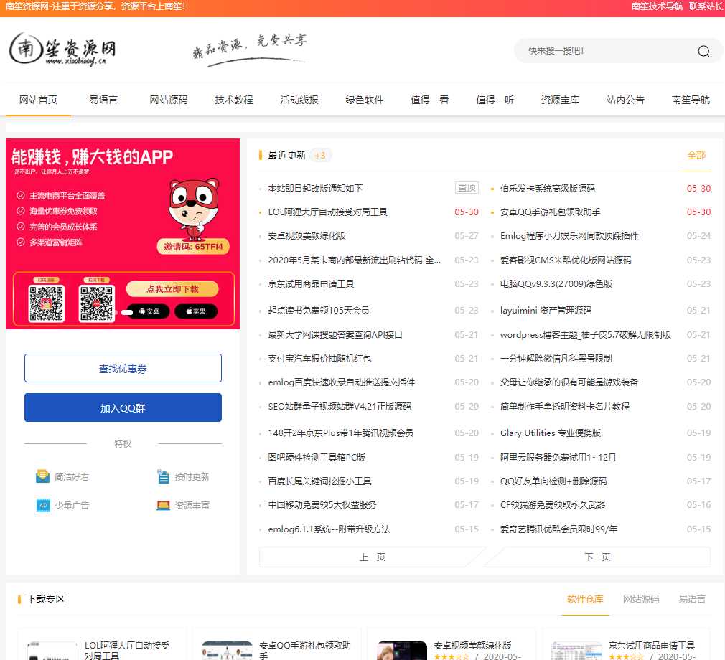Click the 按时更新 document icon
Viewport: 725px width, 660px height.
[162, 476]
